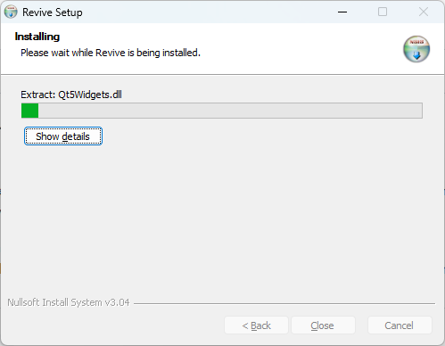Click the bottom Close button
The height and width of the screenshot is (346, 445).
coord(323,325)
